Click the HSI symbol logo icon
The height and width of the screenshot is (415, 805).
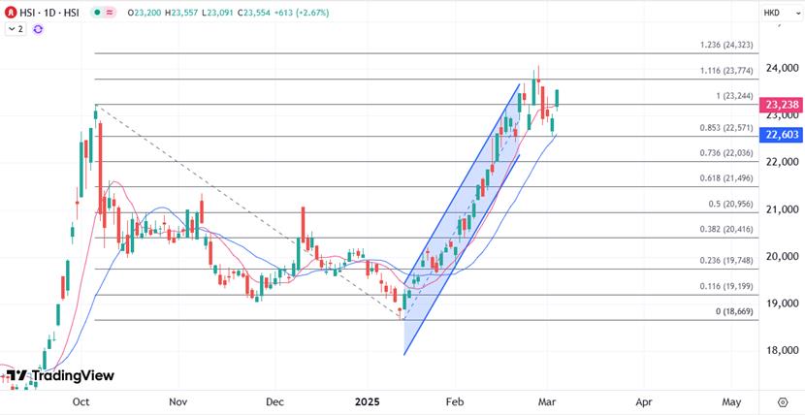tap(11, 13)
